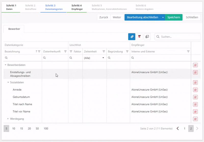Click the Weiter button
This screenshot has height=142, width=204.
117,17
